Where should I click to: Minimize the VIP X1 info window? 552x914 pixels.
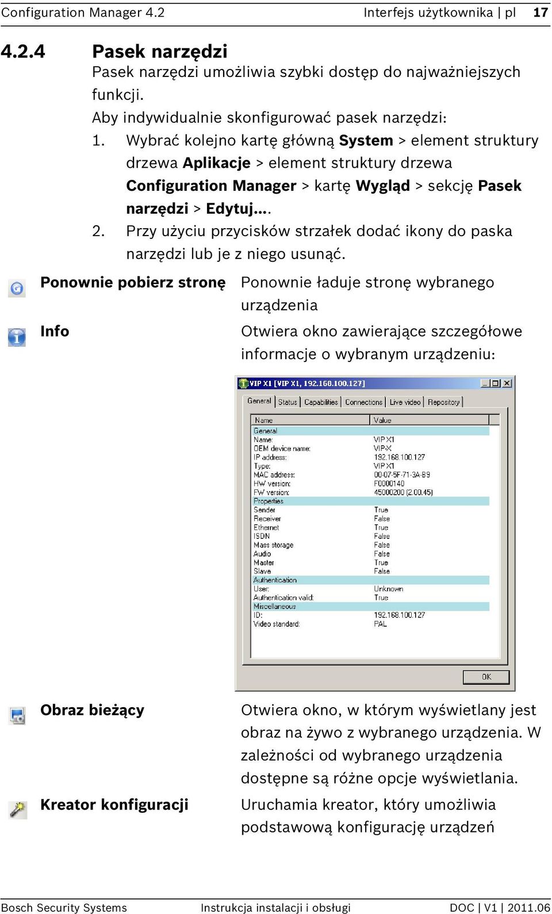coord(485,383)
